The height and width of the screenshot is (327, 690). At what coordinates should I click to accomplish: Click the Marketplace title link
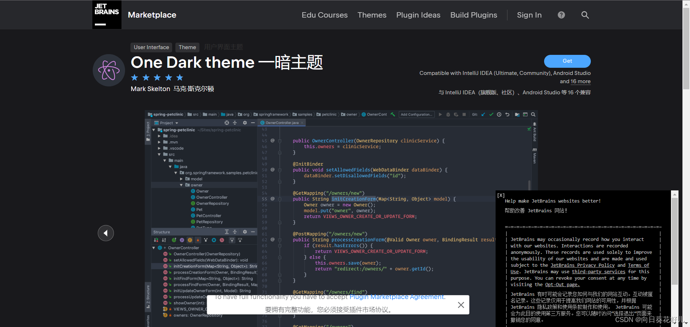click(x=152, y=15)
